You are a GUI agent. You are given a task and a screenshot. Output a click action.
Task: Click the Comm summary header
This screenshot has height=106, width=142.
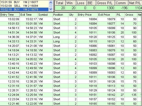click(x=122, y=3)
